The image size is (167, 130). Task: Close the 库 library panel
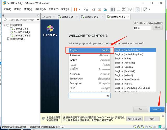[38, 15]
